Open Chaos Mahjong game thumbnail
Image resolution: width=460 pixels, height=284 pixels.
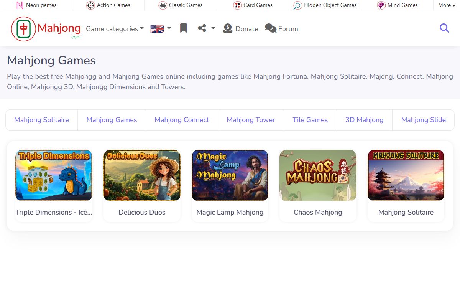click(318, 175)
